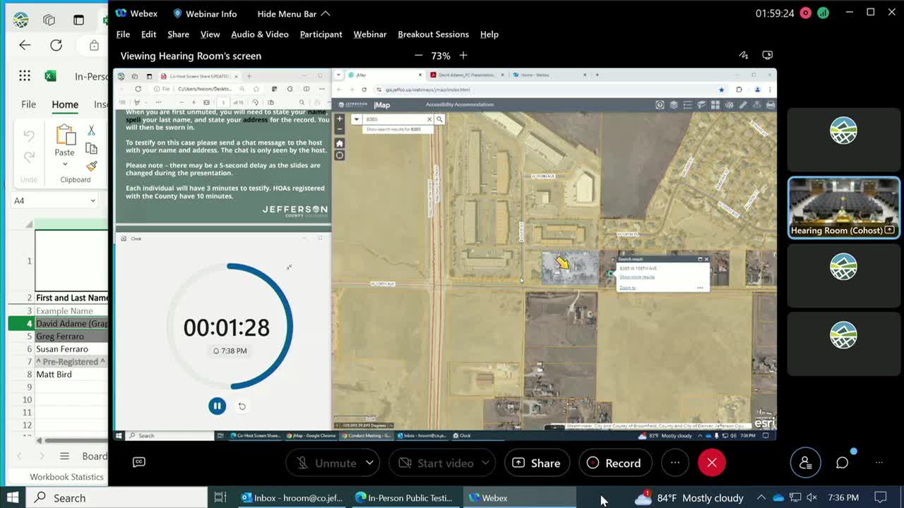Expand the Start video options arrow

[486, 463]
